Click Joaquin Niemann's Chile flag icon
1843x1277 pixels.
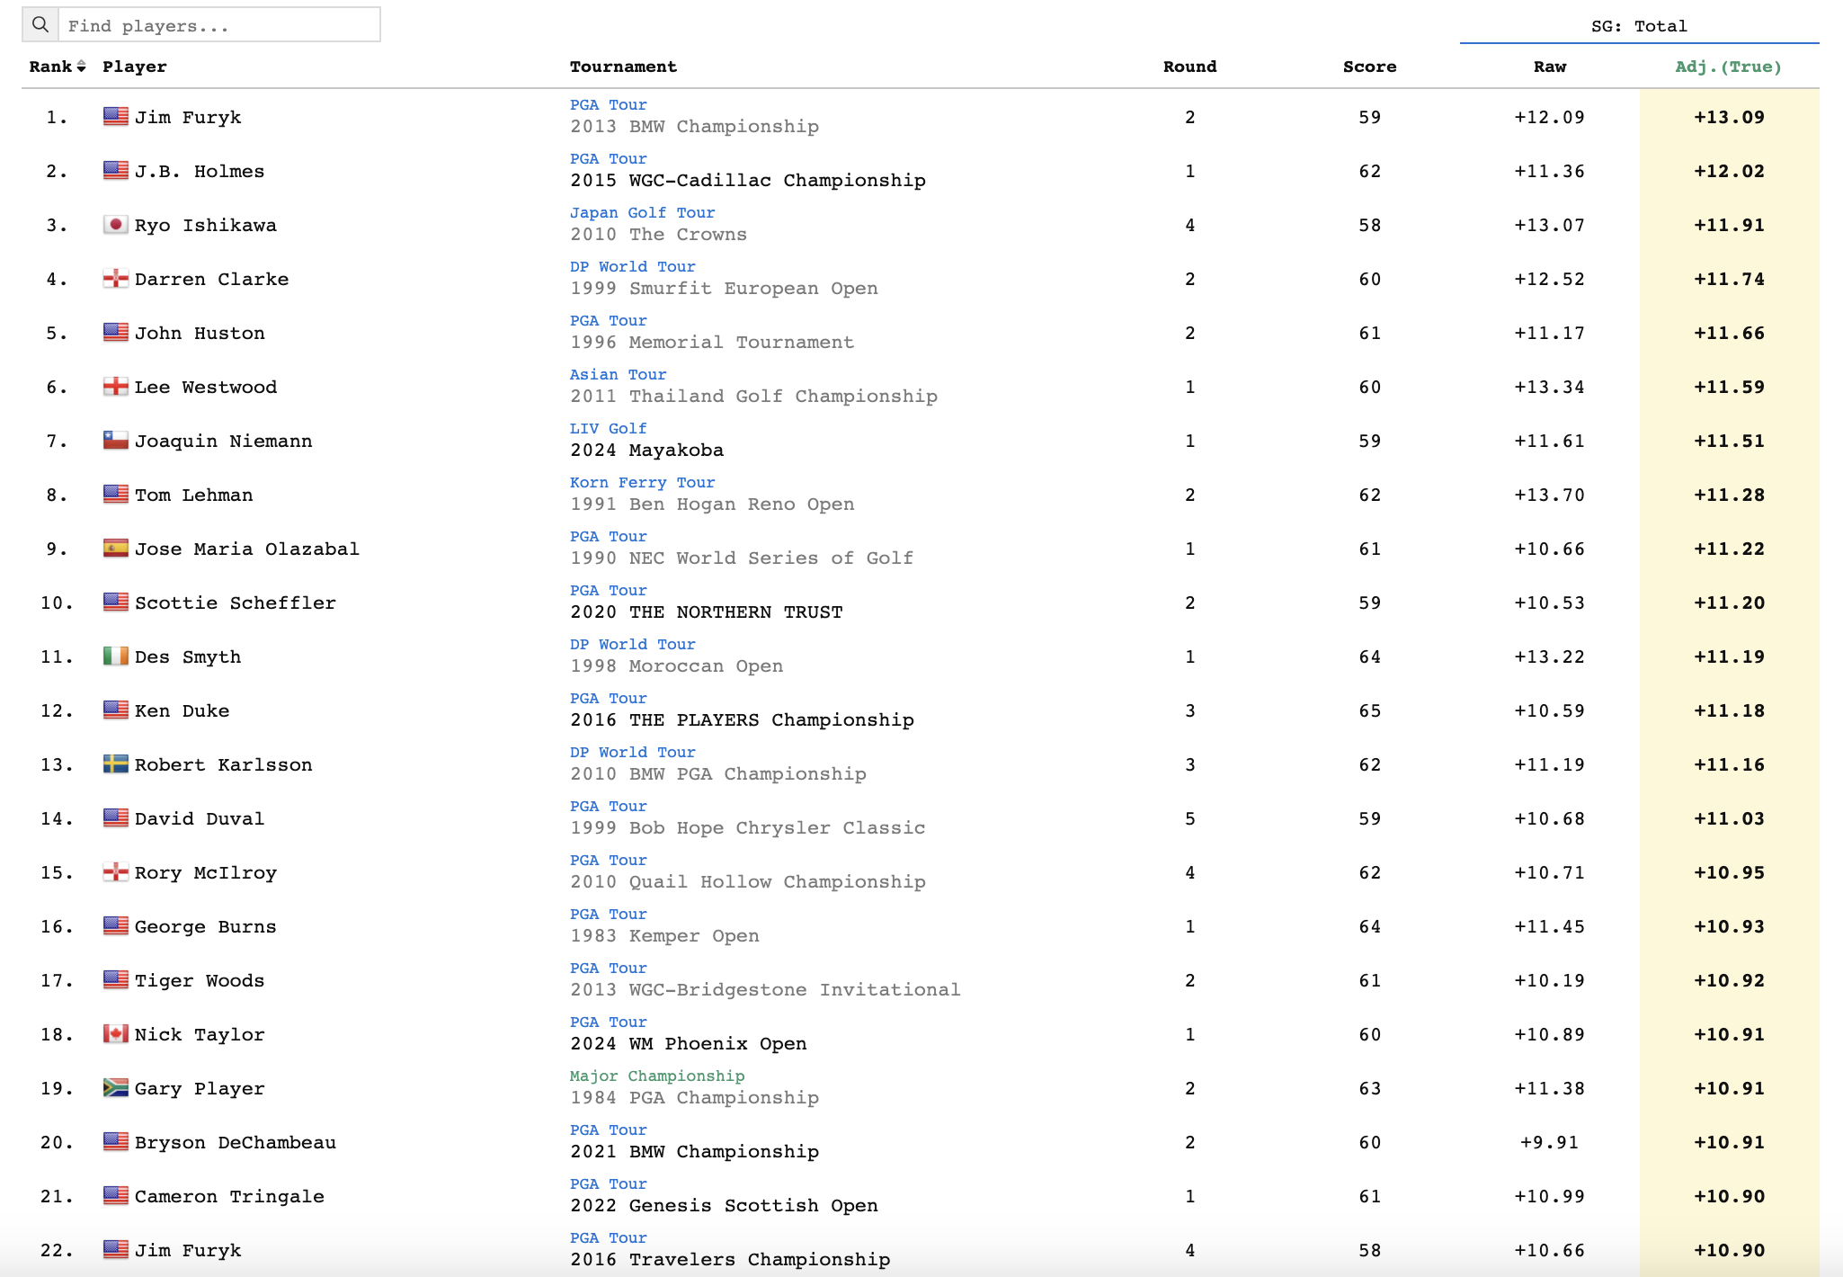(115, 441)
